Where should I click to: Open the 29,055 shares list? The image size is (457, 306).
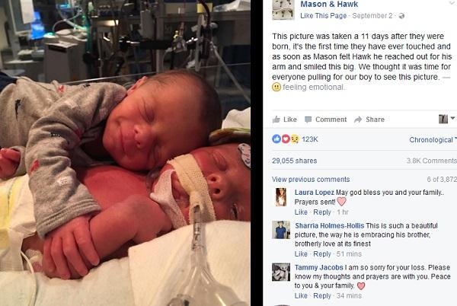coord(294,161)
